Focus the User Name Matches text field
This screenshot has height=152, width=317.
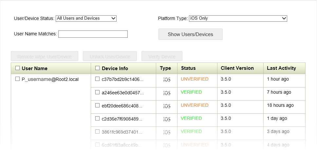coord(93,34)
